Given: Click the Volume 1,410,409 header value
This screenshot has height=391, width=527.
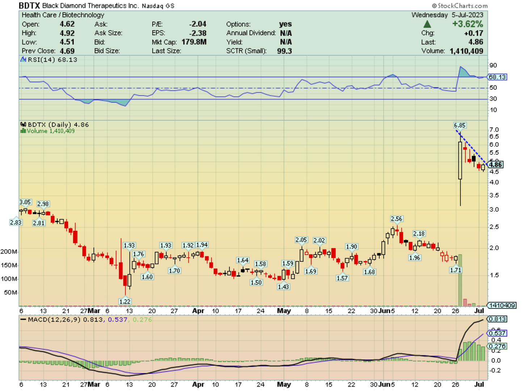Looking at the screenshot, I should [466, 51].
